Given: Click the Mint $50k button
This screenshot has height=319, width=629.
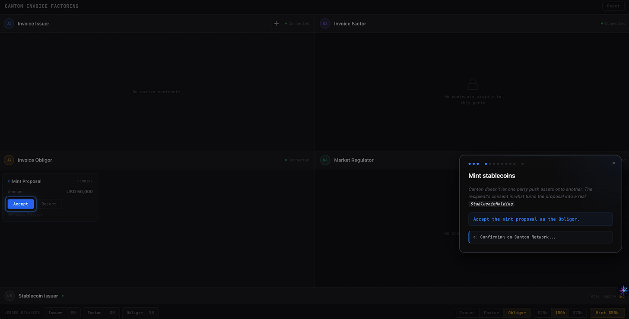Looking at the screenshot, I should coord(607,313).
